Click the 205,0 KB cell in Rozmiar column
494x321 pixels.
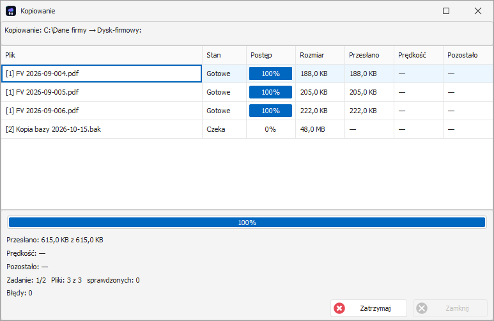(x=320, y=92)
